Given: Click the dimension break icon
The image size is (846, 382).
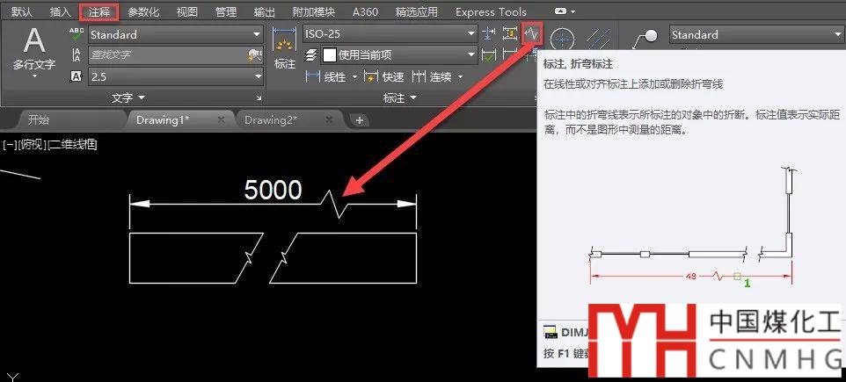Looking at the screenshot, I should 489,34.
